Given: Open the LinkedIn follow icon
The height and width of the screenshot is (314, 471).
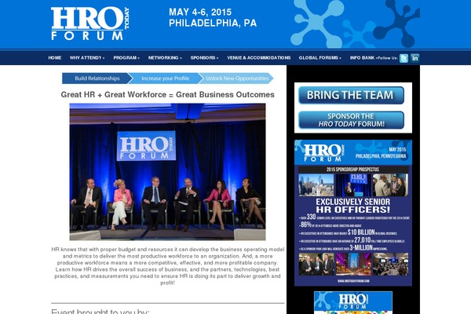Looking at the screenshot, I should point(414,58).
